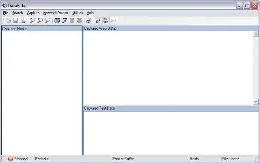
Task: Click the Save floppy disk icon
Action: [x=15, y=21]
